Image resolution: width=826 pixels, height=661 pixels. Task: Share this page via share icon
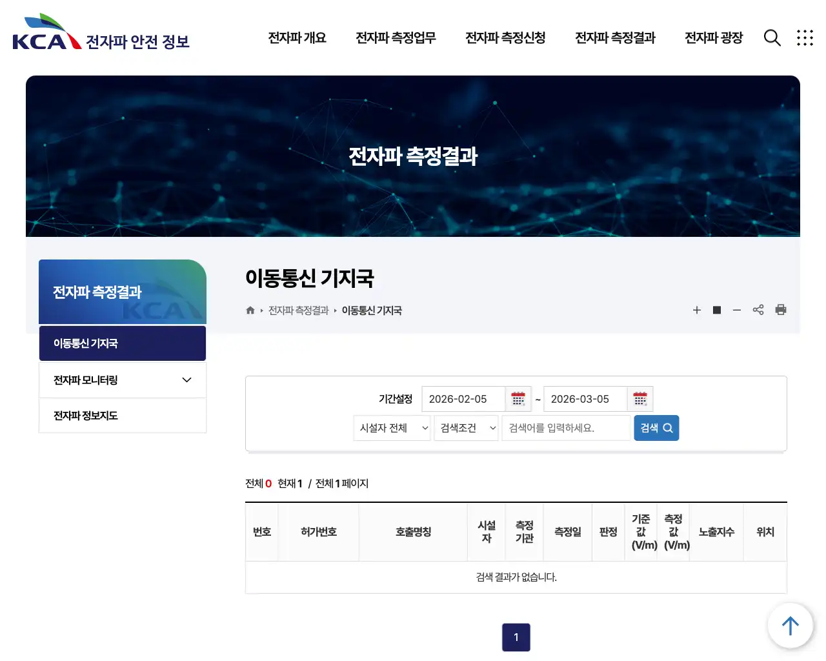(758, 310)
